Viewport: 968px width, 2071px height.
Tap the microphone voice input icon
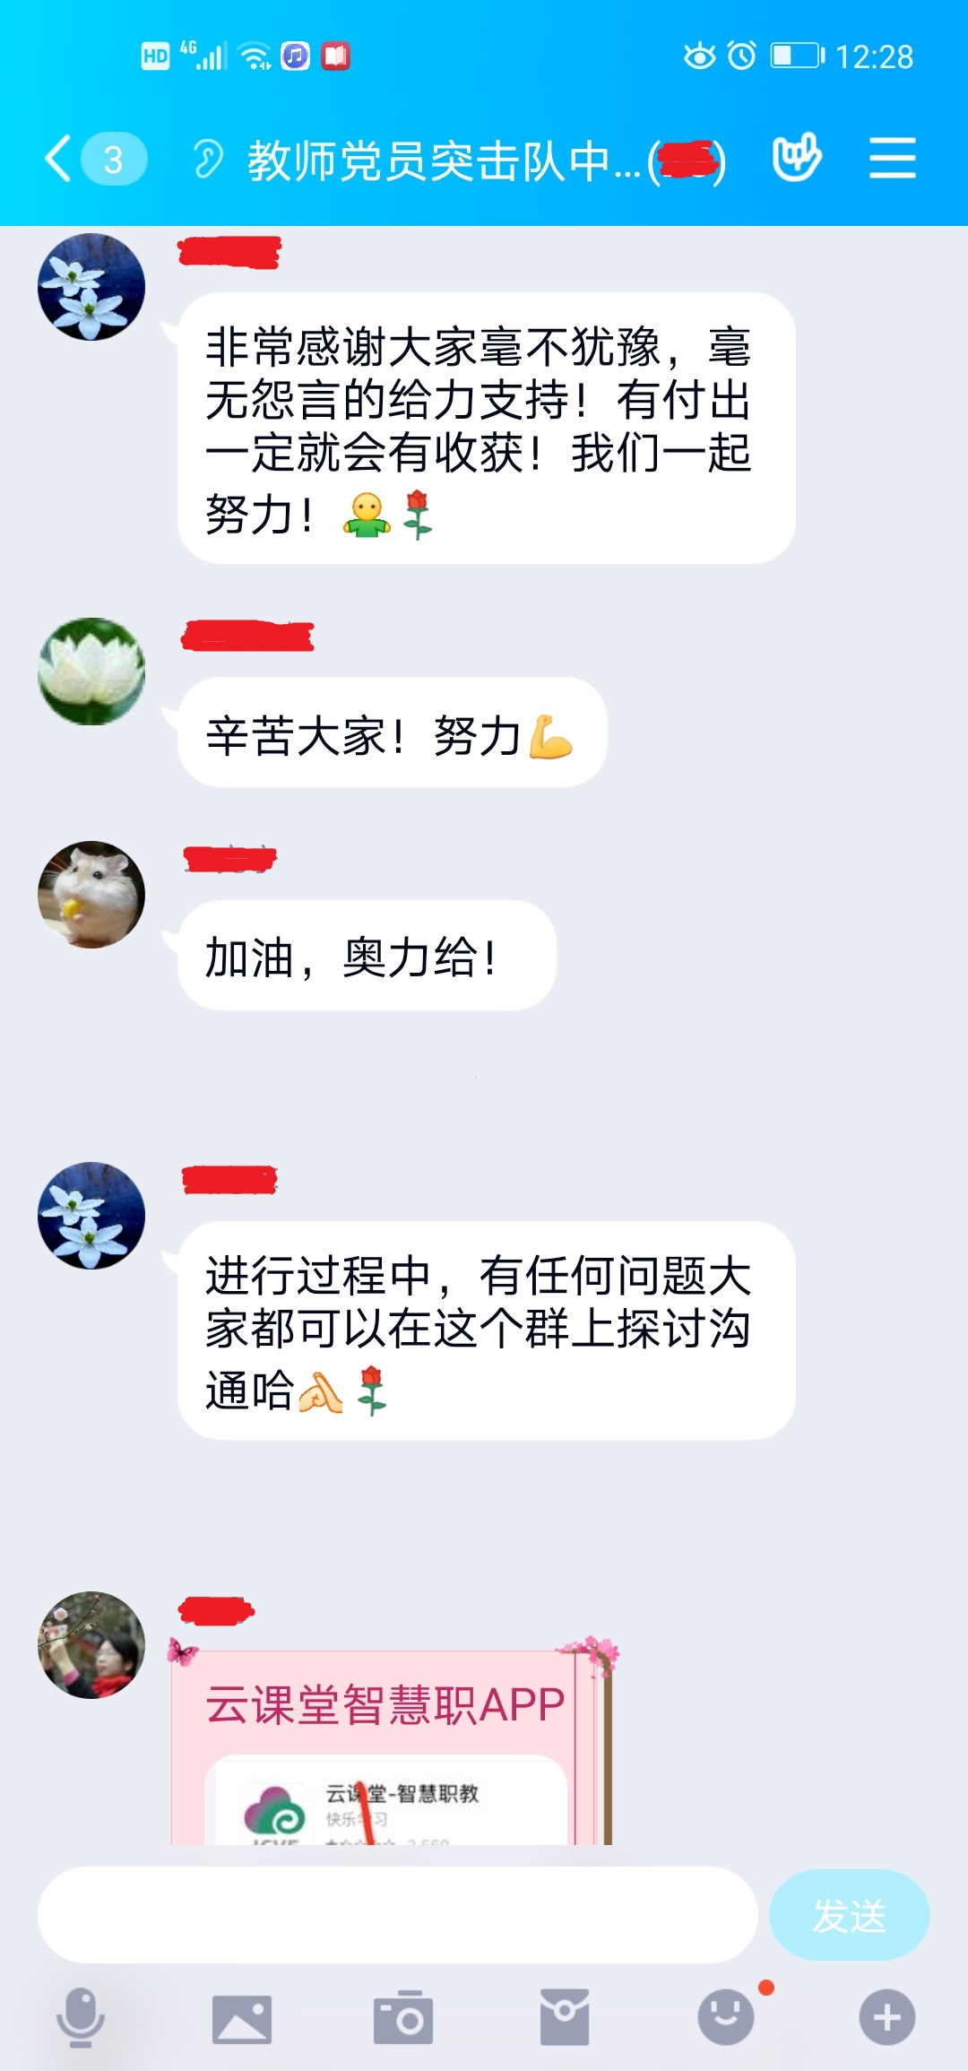[x=81, y=2017]
